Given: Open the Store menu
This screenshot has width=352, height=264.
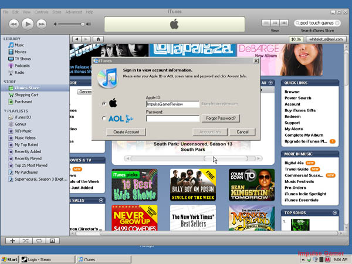Looking at the screenshot, I should (x=56, y=12).
